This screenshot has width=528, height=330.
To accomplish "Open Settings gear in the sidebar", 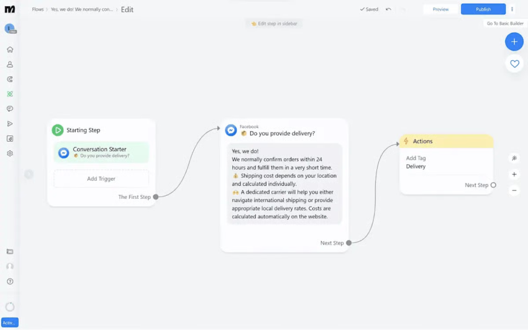I will 10,154.
